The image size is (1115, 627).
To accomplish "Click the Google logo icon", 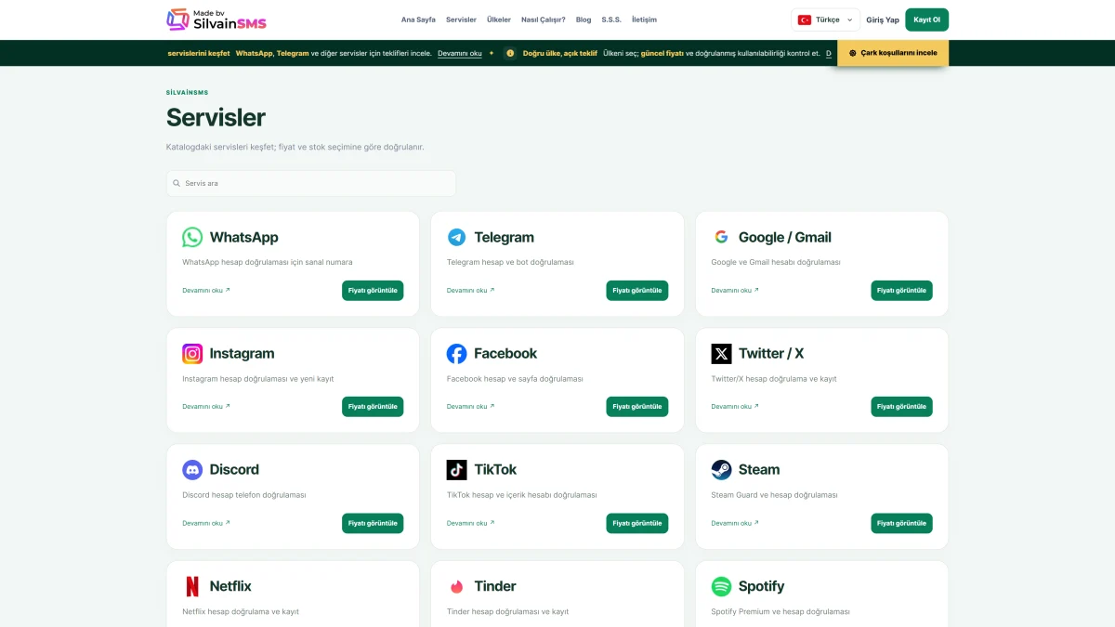I will tap(721, 237).
